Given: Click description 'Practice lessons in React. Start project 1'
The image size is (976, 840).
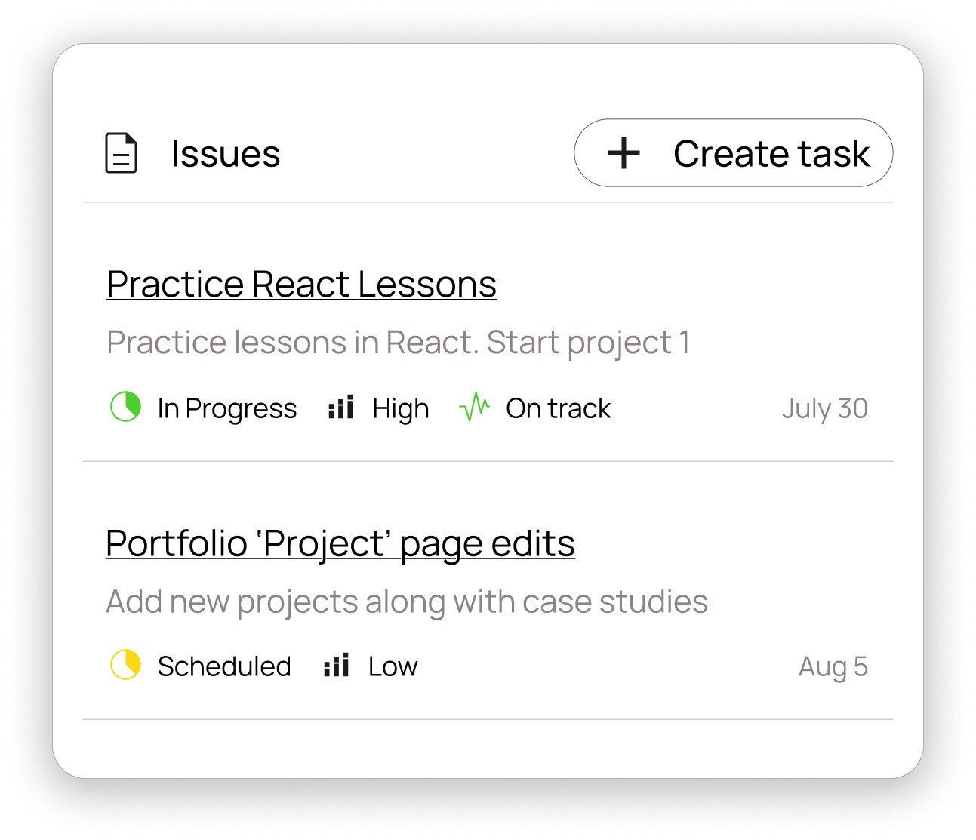Looking at the screenshot, I should click(398, 343).
